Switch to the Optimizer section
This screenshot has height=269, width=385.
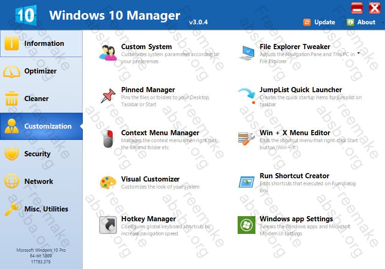pos(41,71)
